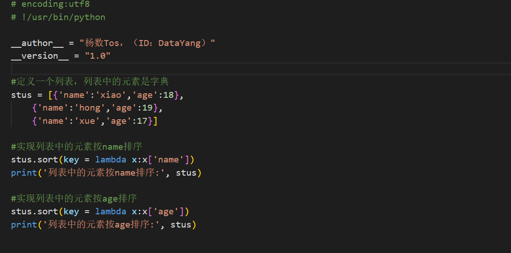This screenshot has height=253, width=511.
Task: Click print in the age sort output line
Action: (24, 225)
